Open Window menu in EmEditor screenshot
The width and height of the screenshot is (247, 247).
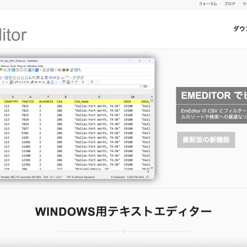click(x=32, y=66)
